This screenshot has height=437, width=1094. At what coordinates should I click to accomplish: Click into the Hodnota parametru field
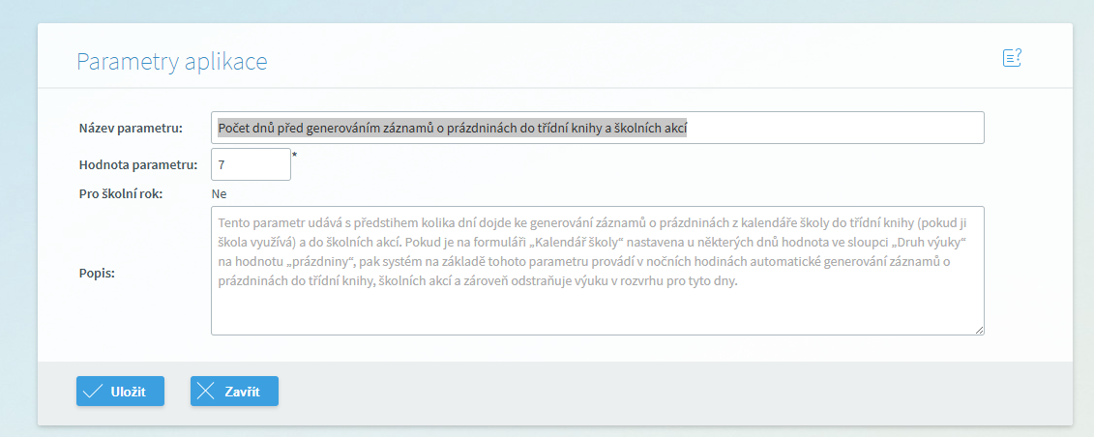pyautogui.click(x=251, y=164)
